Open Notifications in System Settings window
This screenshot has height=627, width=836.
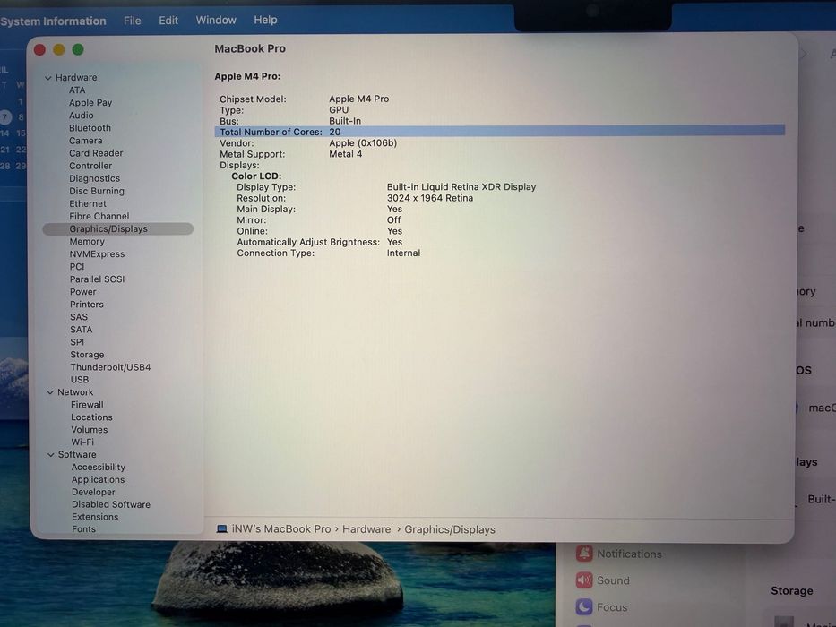coord(618,554)
